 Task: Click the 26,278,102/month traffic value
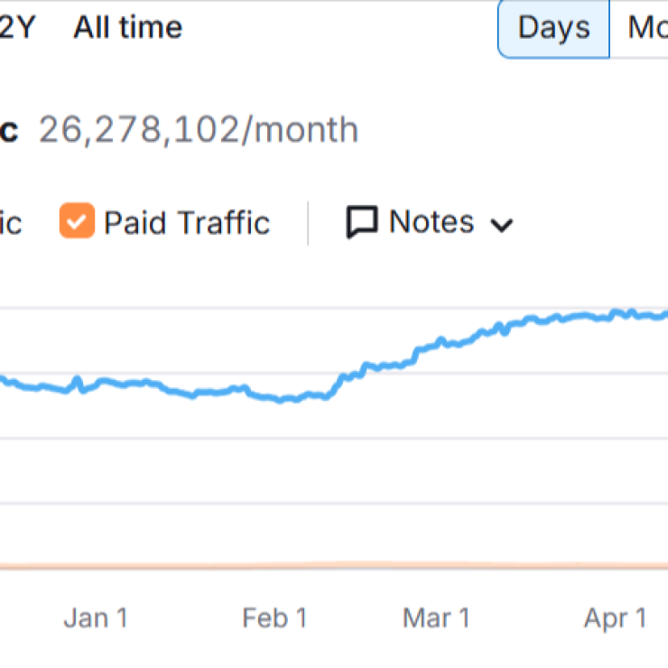198,130
